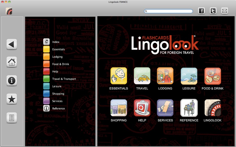Select the Leisure list label
Image resolution: width=236 pixels, height=147 pixels.
click(x=57, y=86)
